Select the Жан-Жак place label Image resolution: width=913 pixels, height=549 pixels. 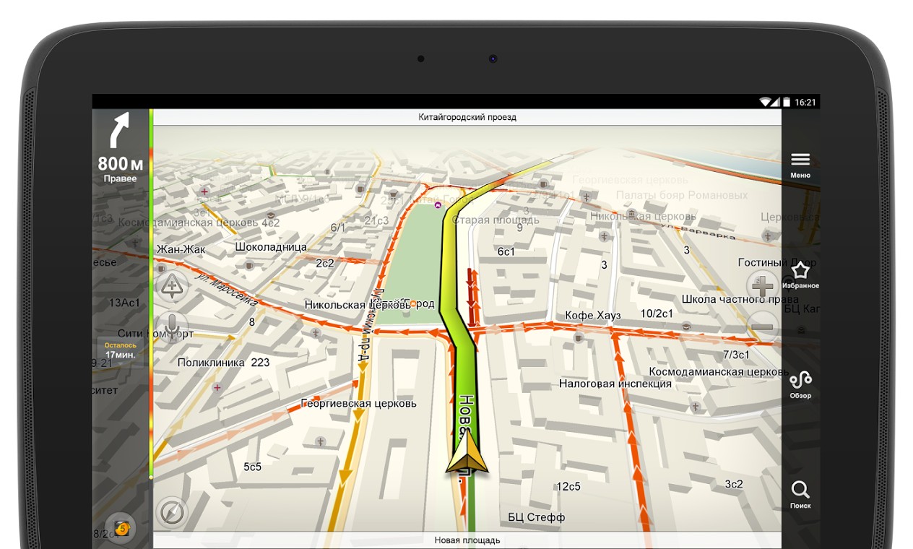[181, 249]
